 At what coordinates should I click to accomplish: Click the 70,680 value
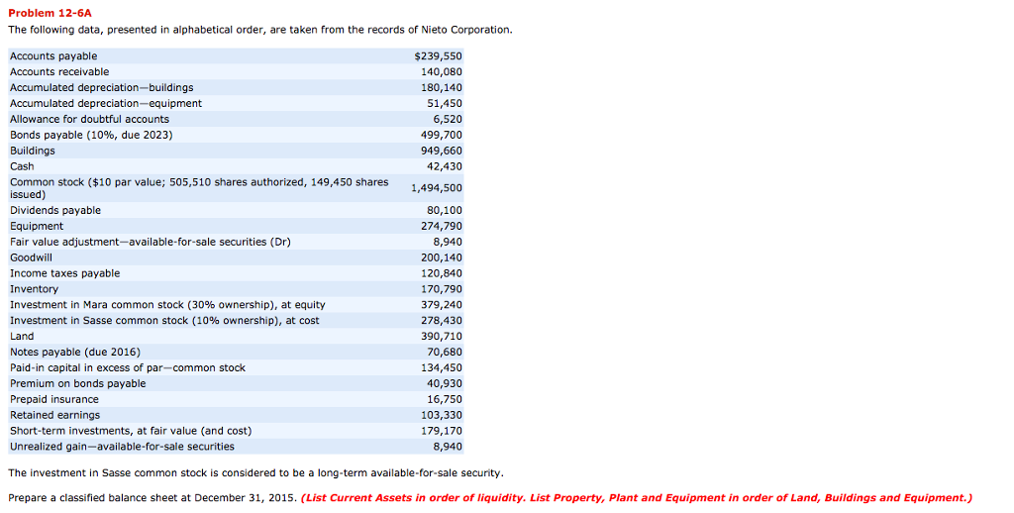[x=445, y=352]
